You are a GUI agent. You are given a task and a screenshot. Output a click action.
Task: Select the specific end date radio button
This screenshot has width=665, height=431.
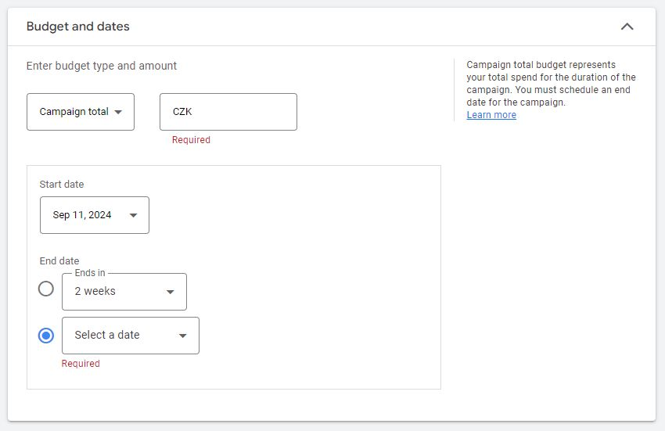pos(46,336)
